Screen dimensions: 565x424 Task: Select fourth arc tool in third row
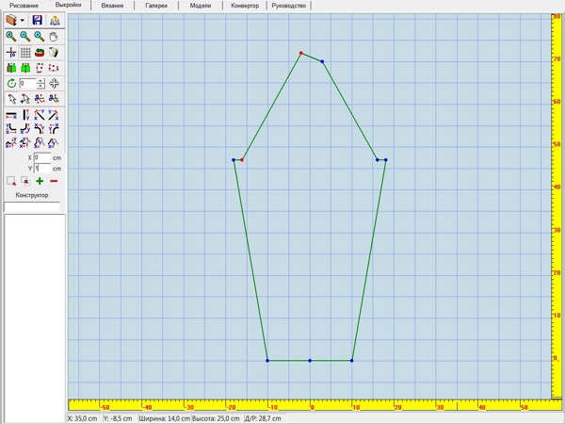(54, 143)
